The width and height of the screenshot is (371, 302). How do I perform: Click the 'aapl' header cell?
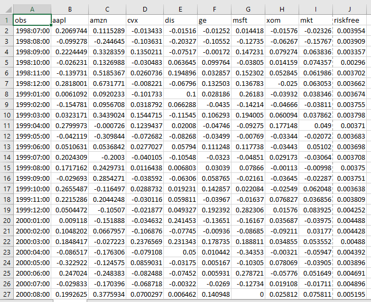coord(70,20)
